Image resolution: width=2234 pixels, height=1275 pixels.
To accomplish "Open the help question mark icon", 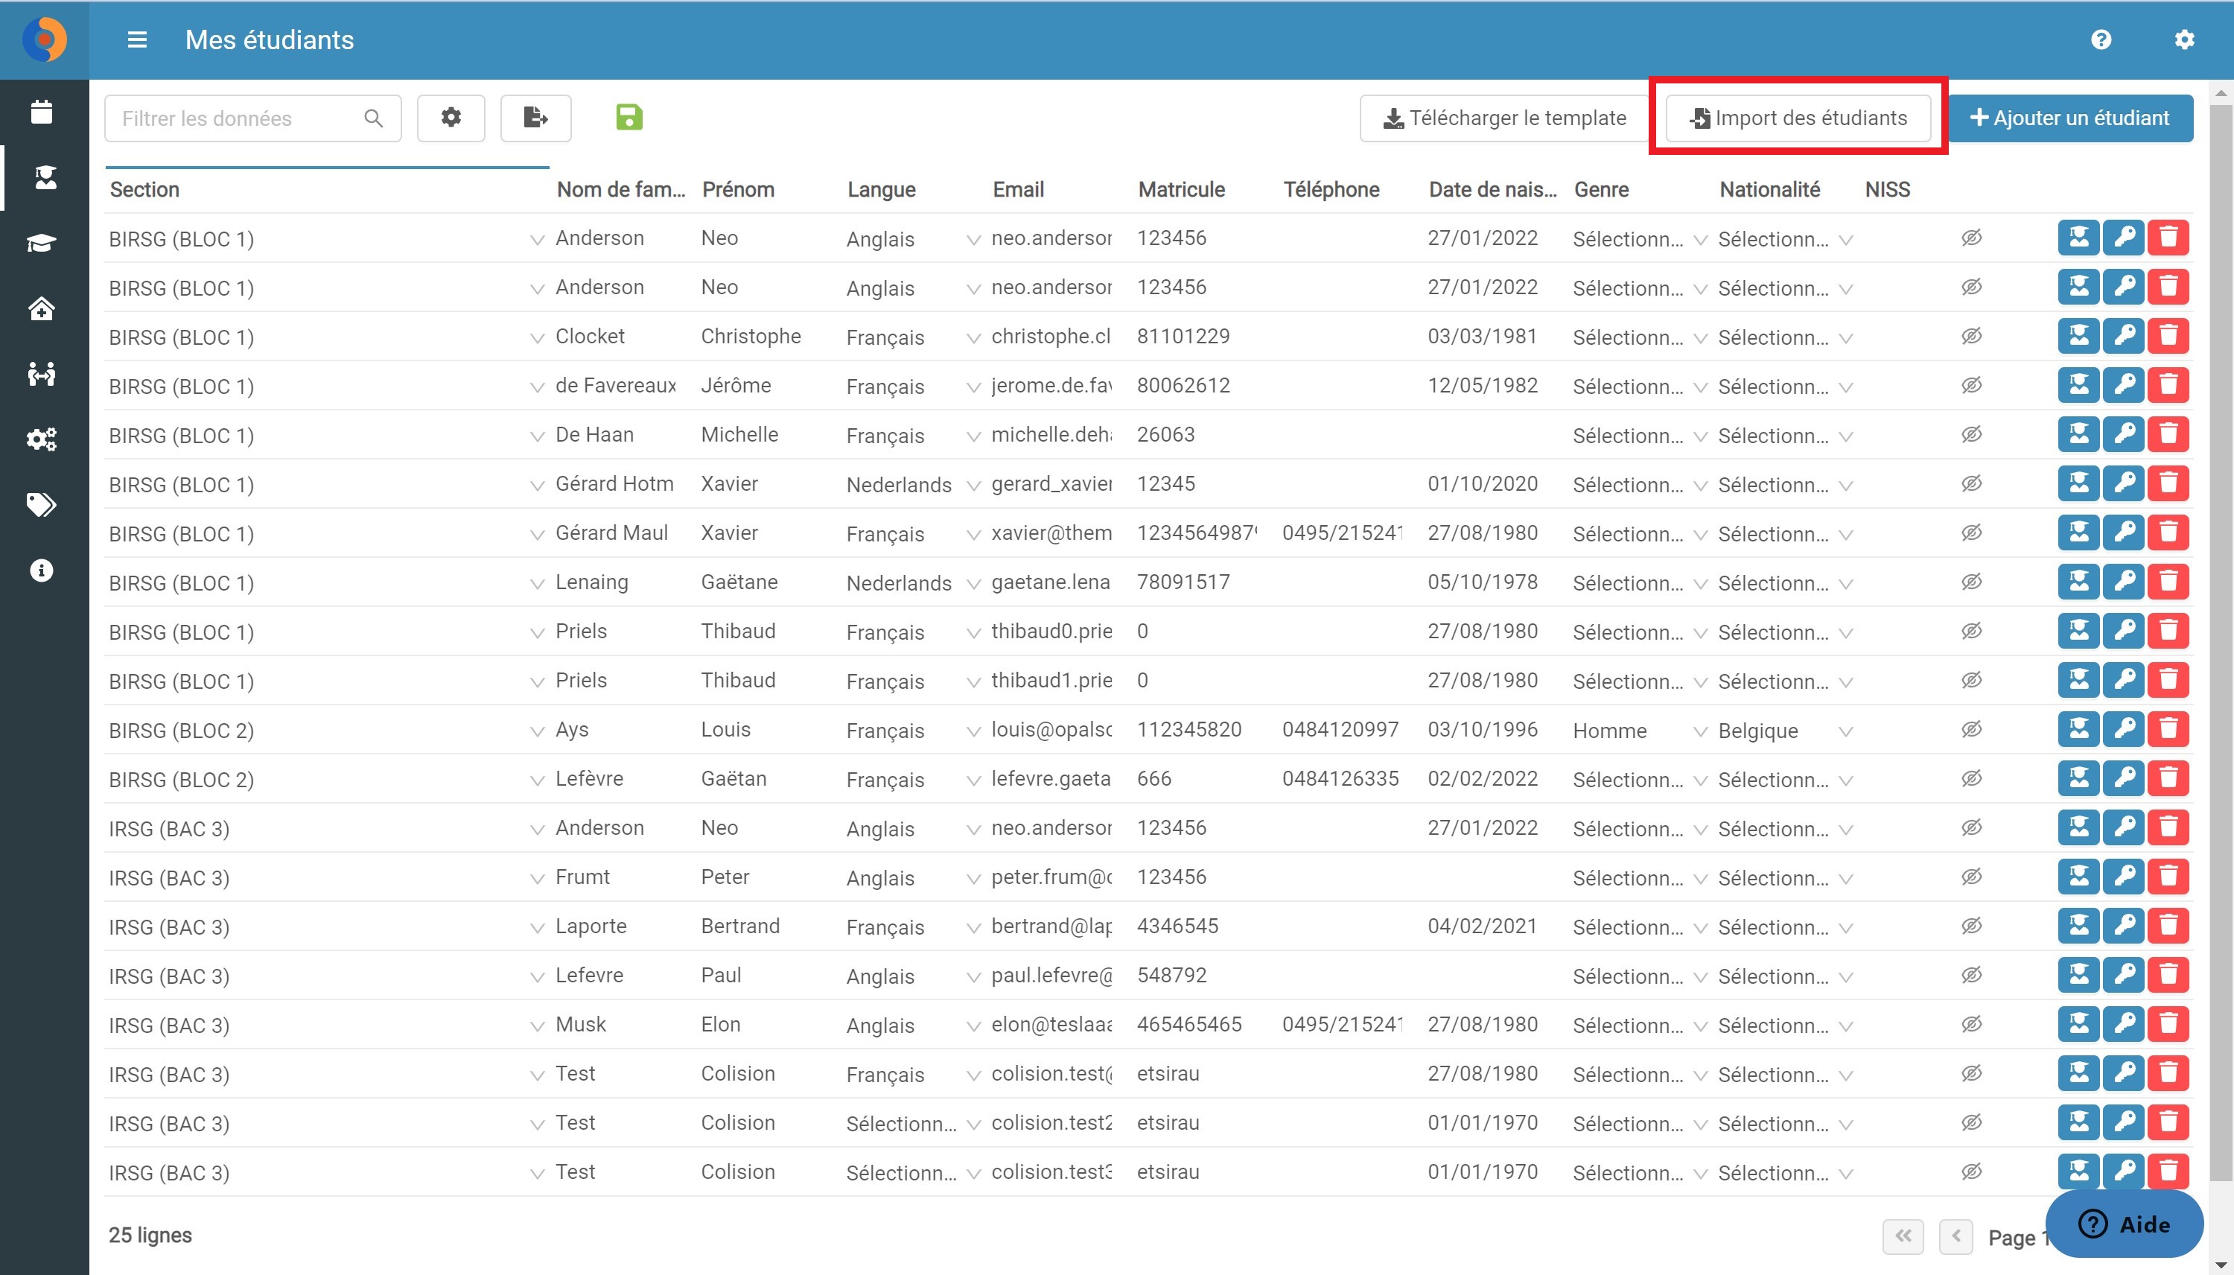I will 2101,39.
